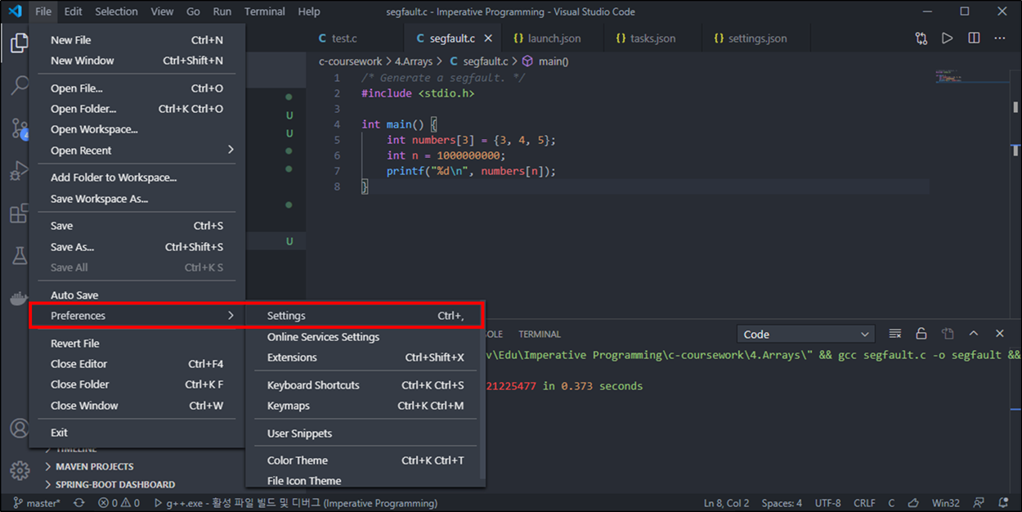
Task: Toggle Auto Save in File menu
Action: pyautogui.click(x=137, y=295)
